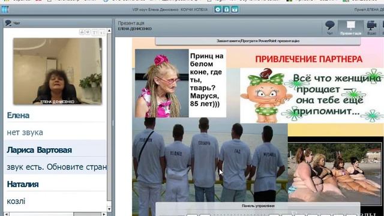Image resolution: width=384 pixels, height=216 pixels.
Task: Click the larger T text-size icon in chat
Action: [x=95, y=32]
